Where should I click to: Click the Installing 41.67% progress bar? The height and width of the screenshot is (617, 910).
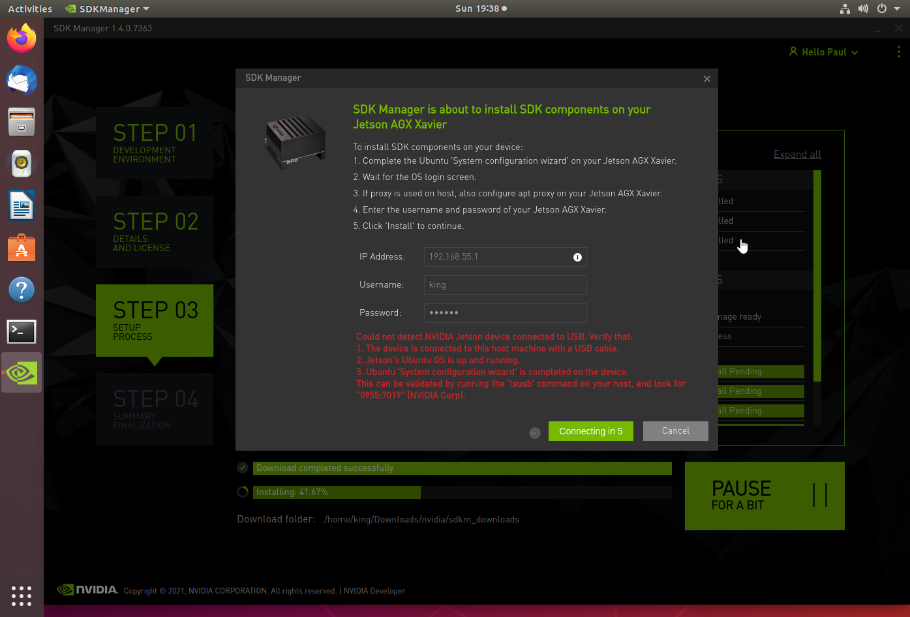[463, 492]
